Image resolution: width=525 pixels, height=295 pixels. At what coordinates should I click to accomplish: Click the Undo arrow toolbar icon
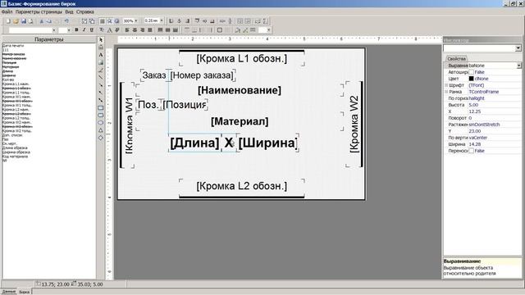(x=66, y=21)
